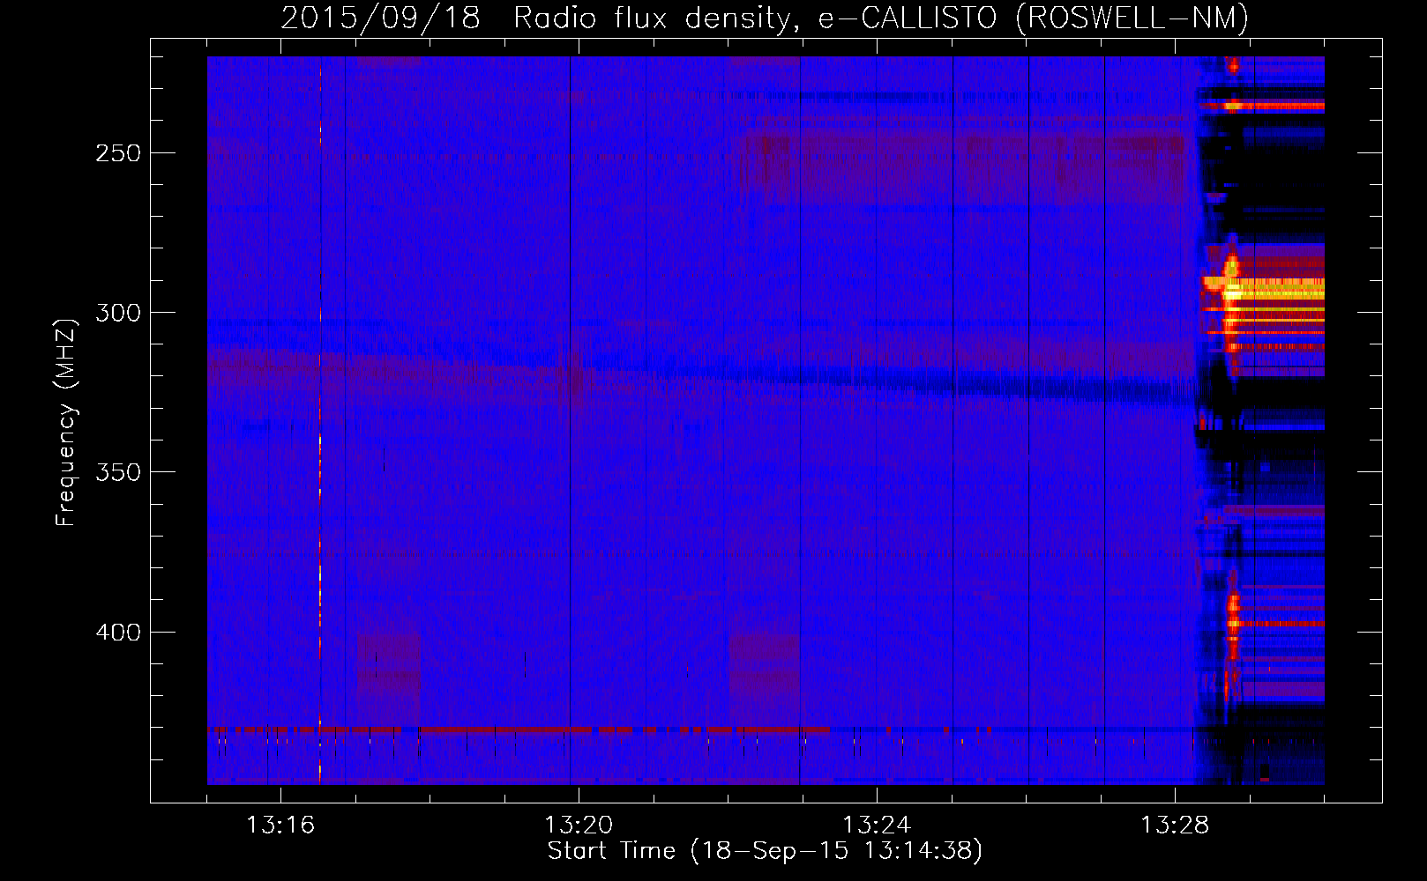Pick the 350 frequency tick label

click(118, 472)
